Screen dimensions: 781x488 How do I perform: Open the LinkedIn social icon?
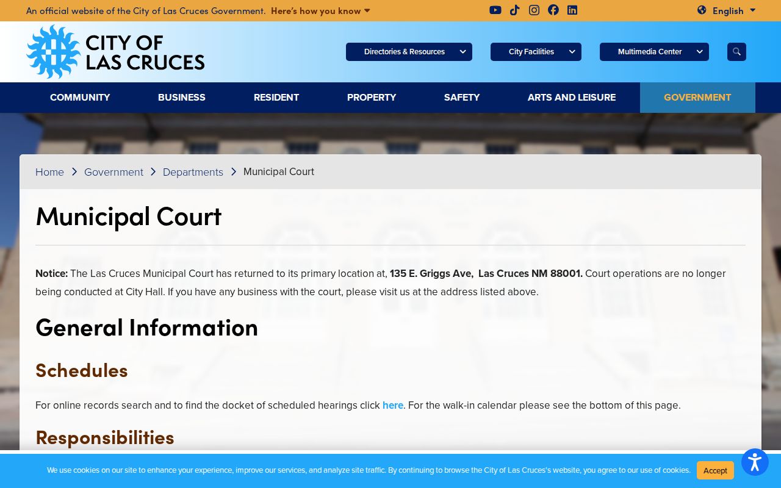point(572,10)
